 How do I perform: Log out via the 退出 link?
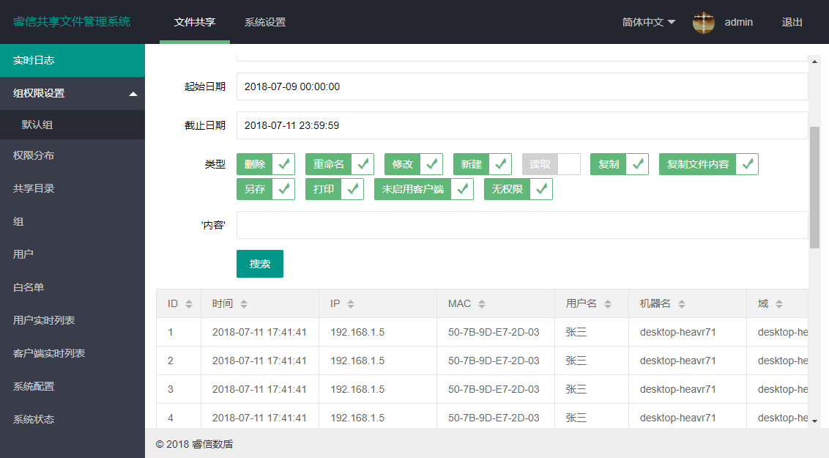point(791,22)
